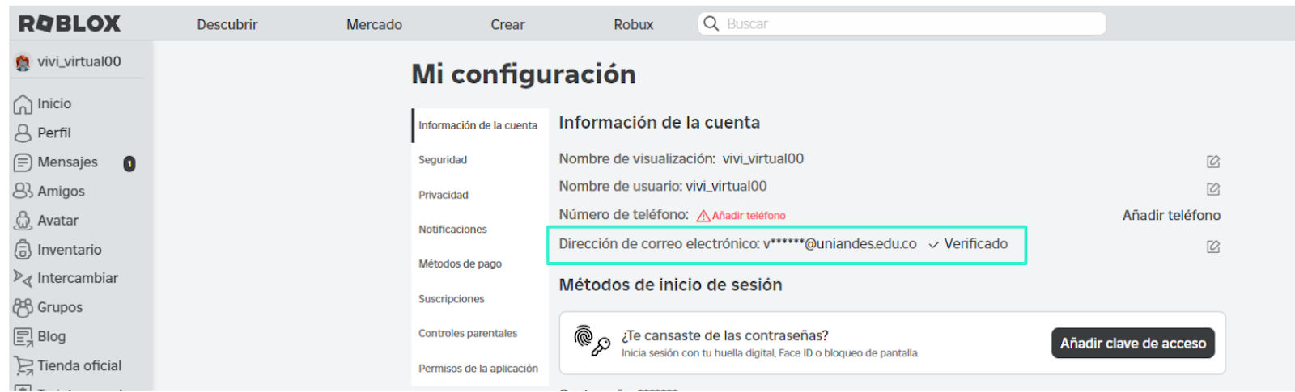Click the Roblox logo
This screenshot has height=392, width=1295.
click(70, 24)
